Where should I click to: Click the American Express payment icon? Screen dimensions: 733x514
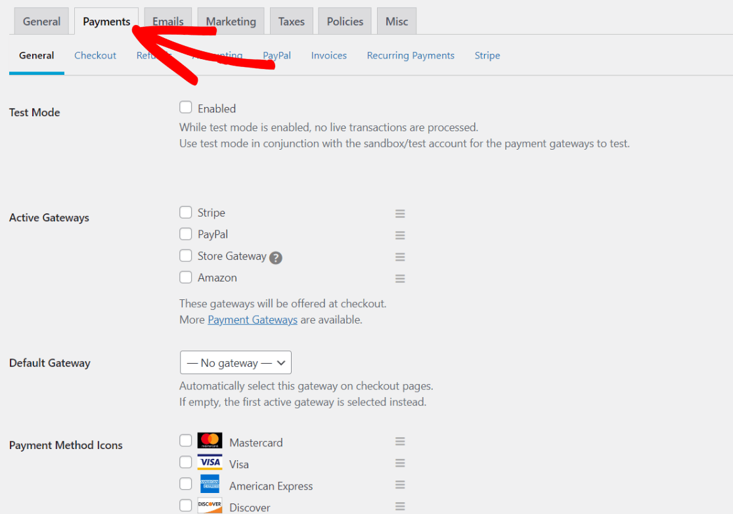[x=210, y=484]
